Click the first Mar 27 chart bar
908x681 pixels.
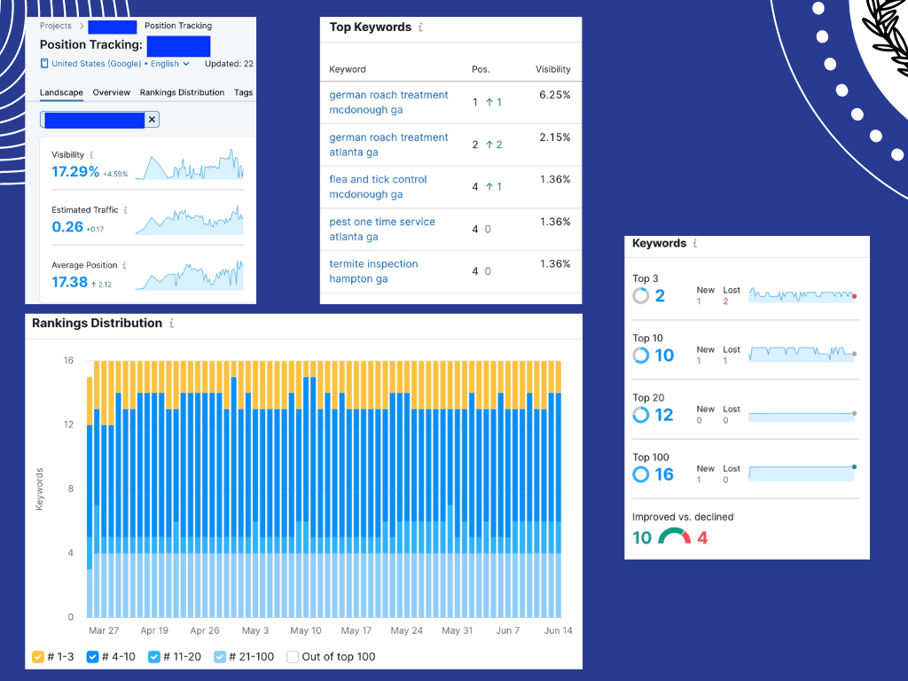90,497
